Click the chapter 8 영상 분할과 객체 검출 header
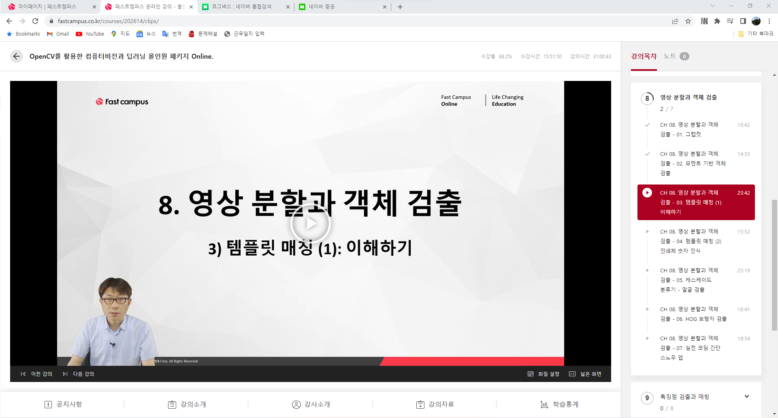 (x=688, y=98)
